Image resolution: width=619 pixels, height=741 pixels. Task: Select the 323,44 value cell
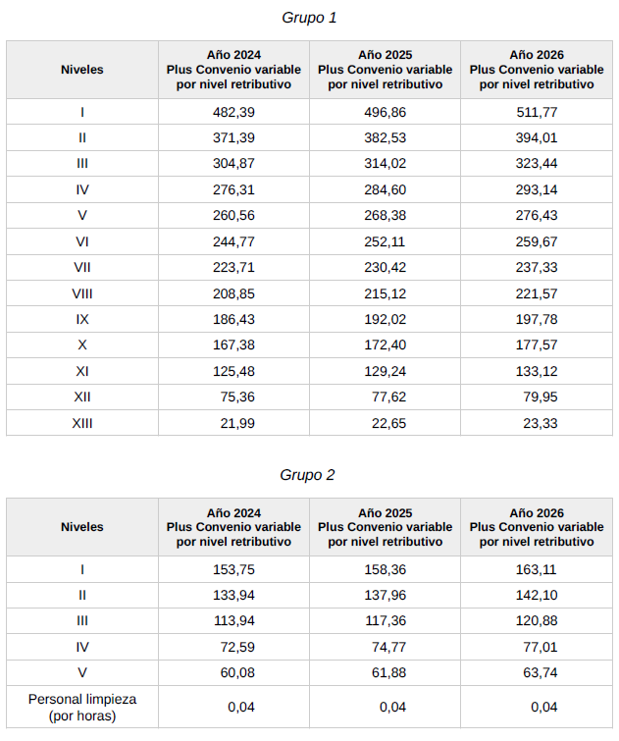537,164
